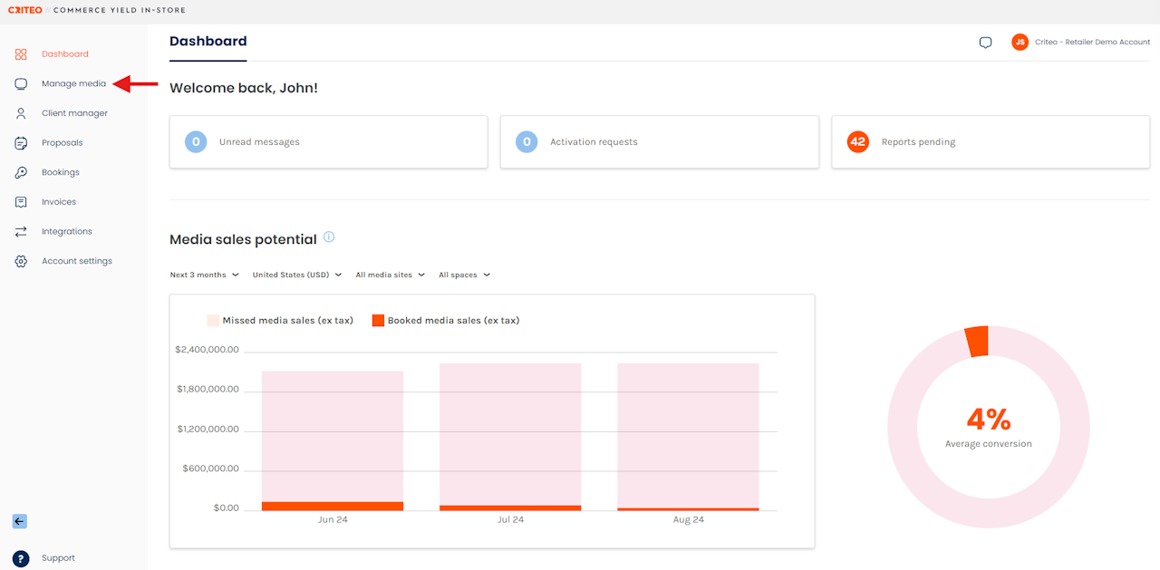Click the Booked media sales legend swatch

(378, 321)
